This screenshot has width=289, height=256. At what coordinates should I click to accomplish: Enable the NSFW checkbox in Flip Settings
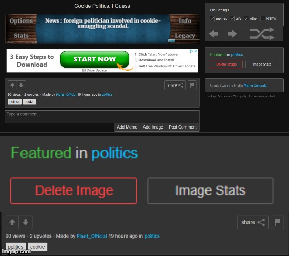pos(263,18)
